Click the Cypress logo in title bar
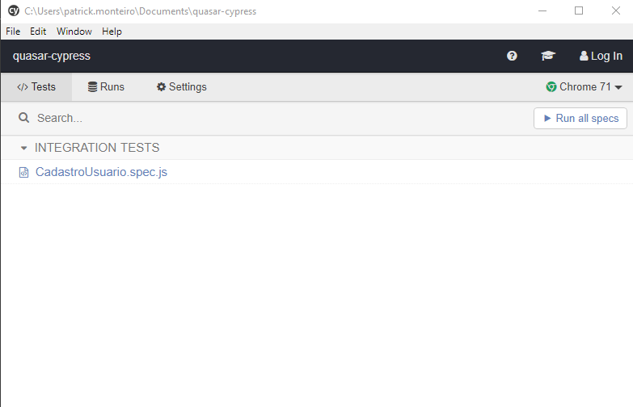 tap(13, 10)
